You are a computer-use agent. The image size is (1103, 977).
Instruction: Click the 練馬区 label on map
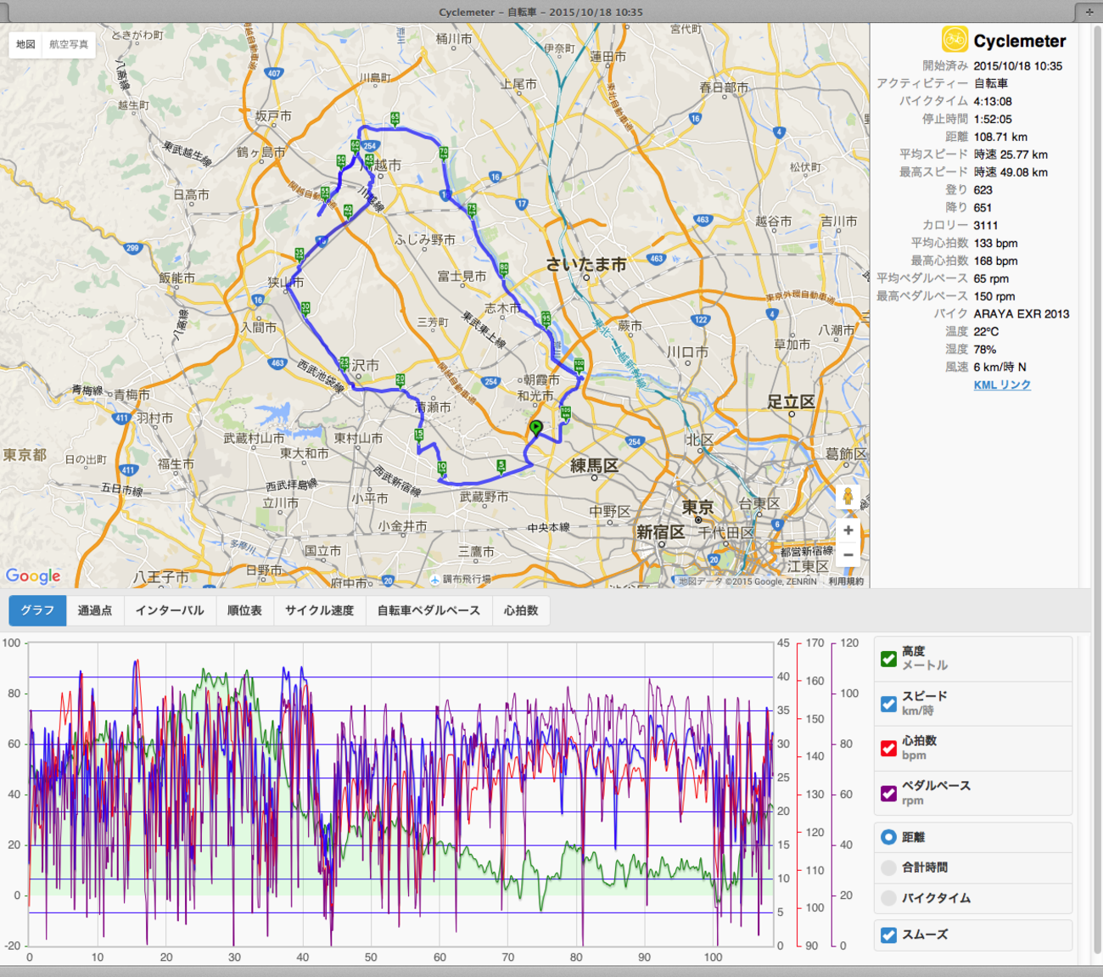pyautogui.click(x=594, y=465)
